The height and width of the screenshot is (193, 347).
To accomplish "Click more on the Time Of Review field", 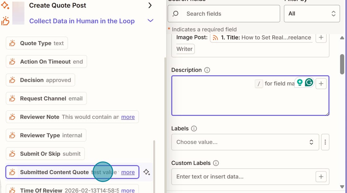I will click(x=128, y=190).
